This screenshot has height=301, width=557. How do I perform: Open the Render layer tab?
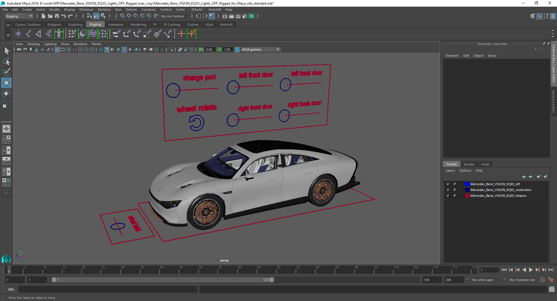469,164
